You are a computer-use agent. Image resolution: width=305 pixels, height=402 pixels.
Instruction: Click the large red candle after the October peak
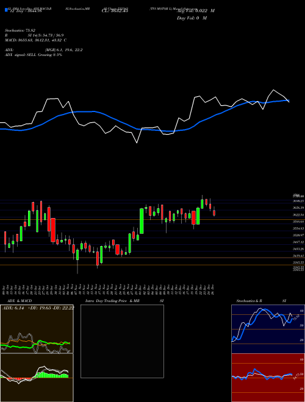point(53,230)
